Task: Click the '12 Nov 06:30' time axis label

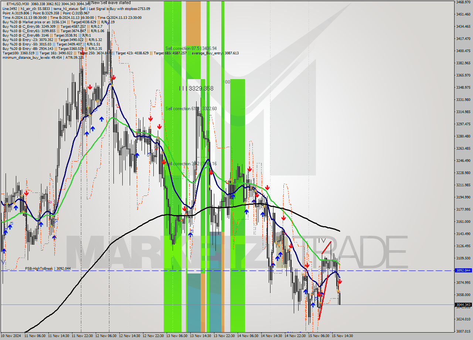Action: [x=106, y=336]
